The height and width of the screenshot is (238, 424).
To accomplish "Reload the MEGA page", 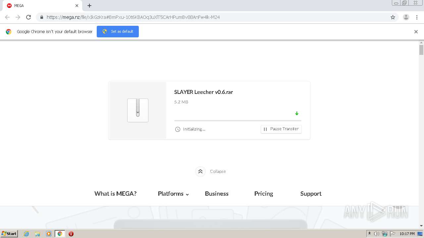I will 28,17.
